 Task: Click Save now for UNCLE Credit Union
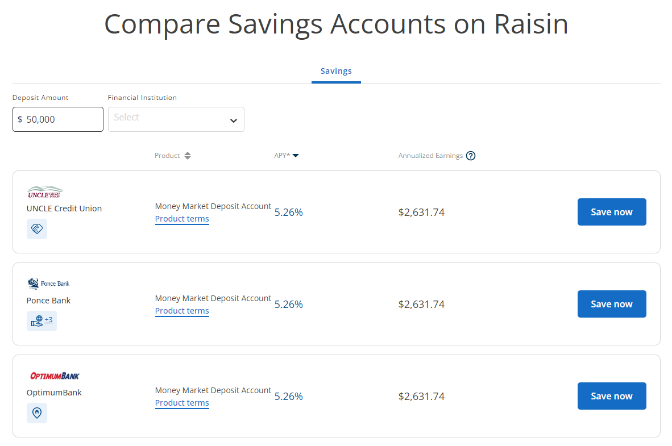[611, 212]
